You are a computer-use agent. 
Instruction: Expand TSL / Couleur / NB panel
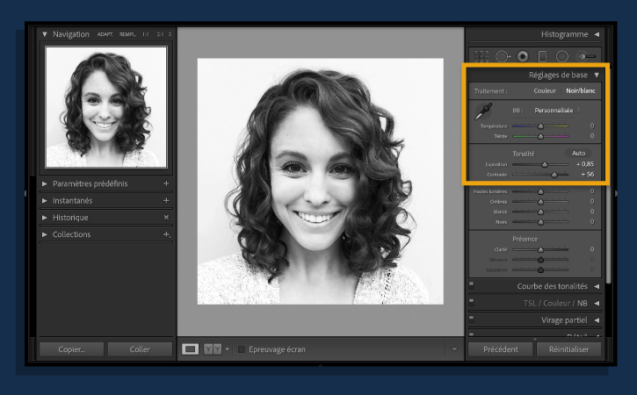597,303
